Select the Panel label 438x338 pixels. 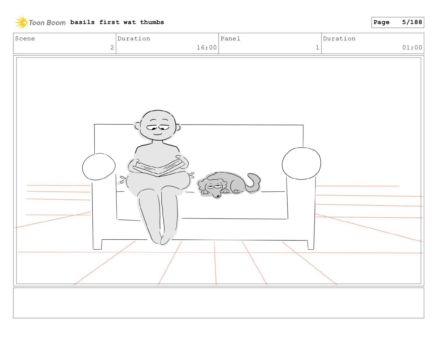(230, 38)
